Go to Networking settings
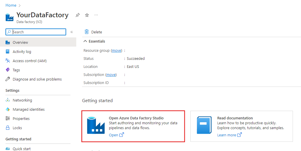 click(x=22, y=100)
